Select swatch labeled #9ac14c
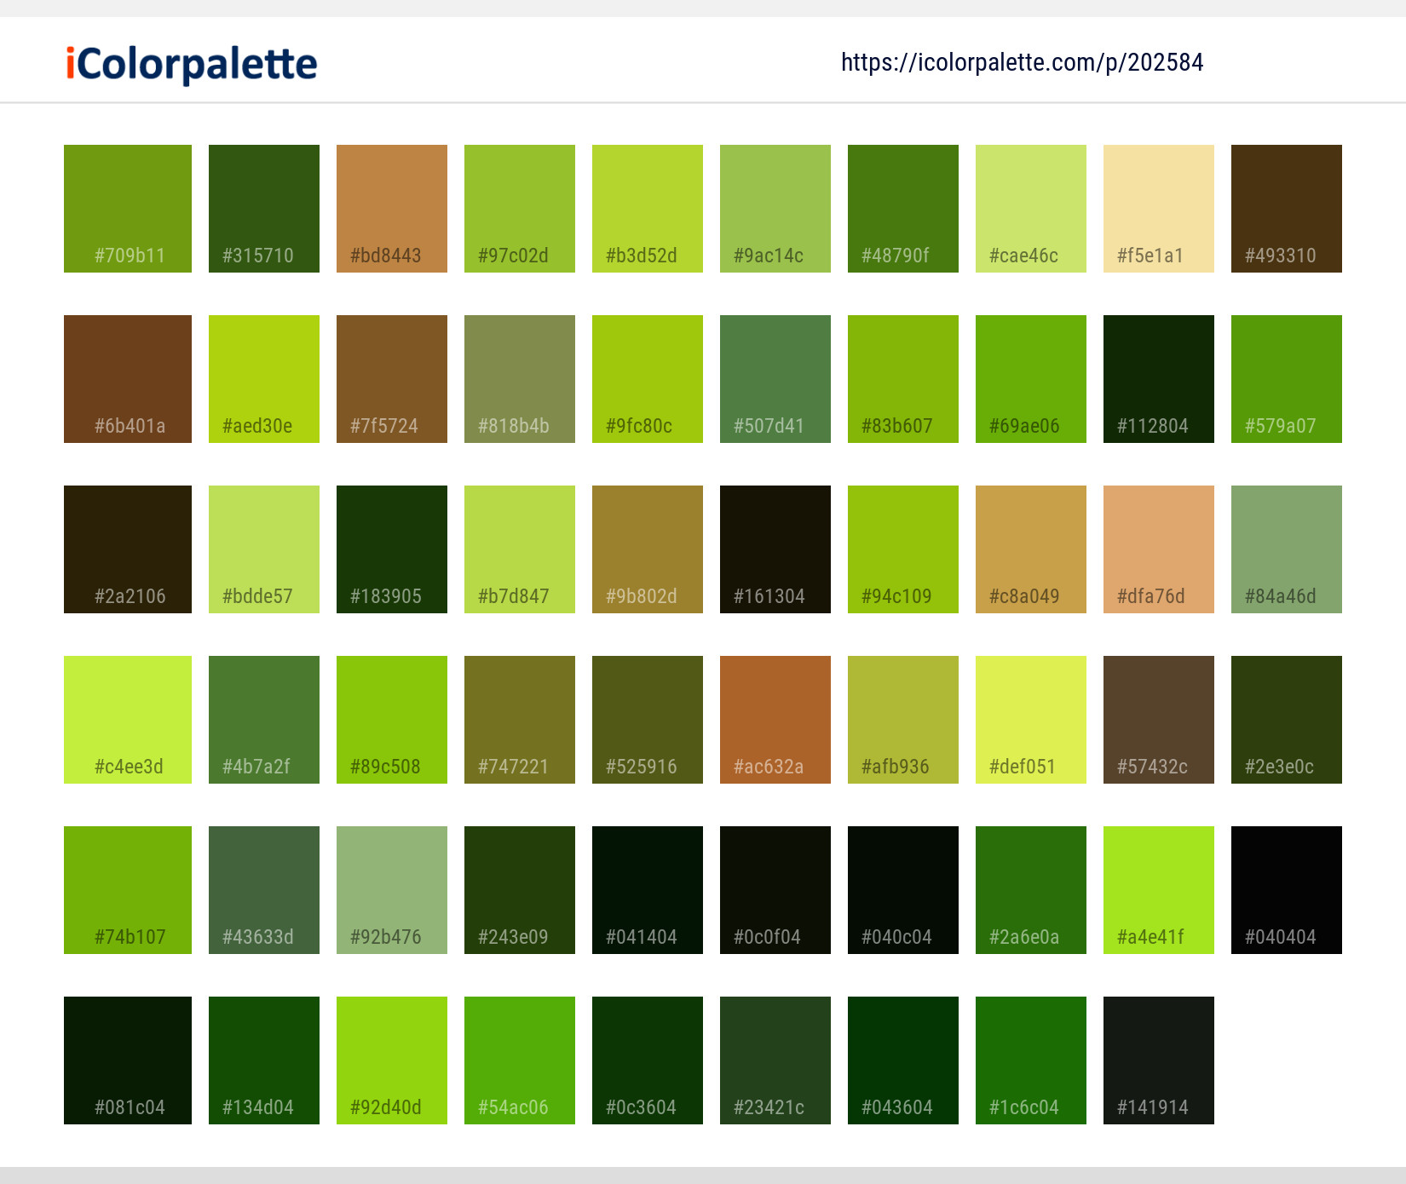The image size is (1406, 1184). [x=775, y=209]
